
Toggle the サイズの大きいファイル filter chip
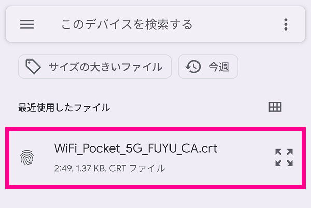point(94,67)
